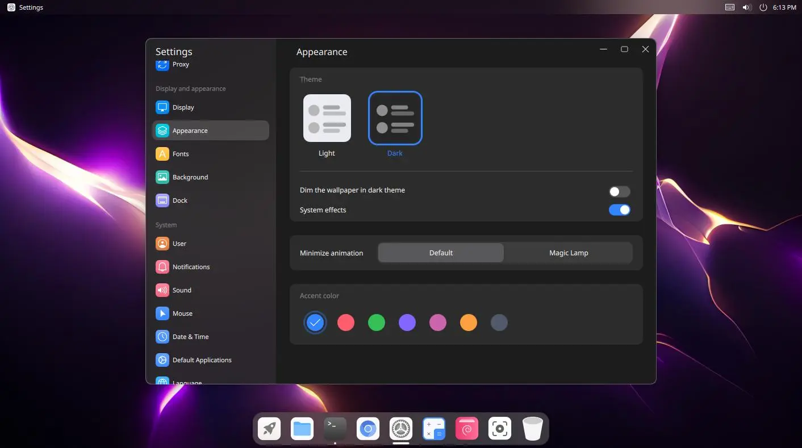Select Default minimize animation

441,253
